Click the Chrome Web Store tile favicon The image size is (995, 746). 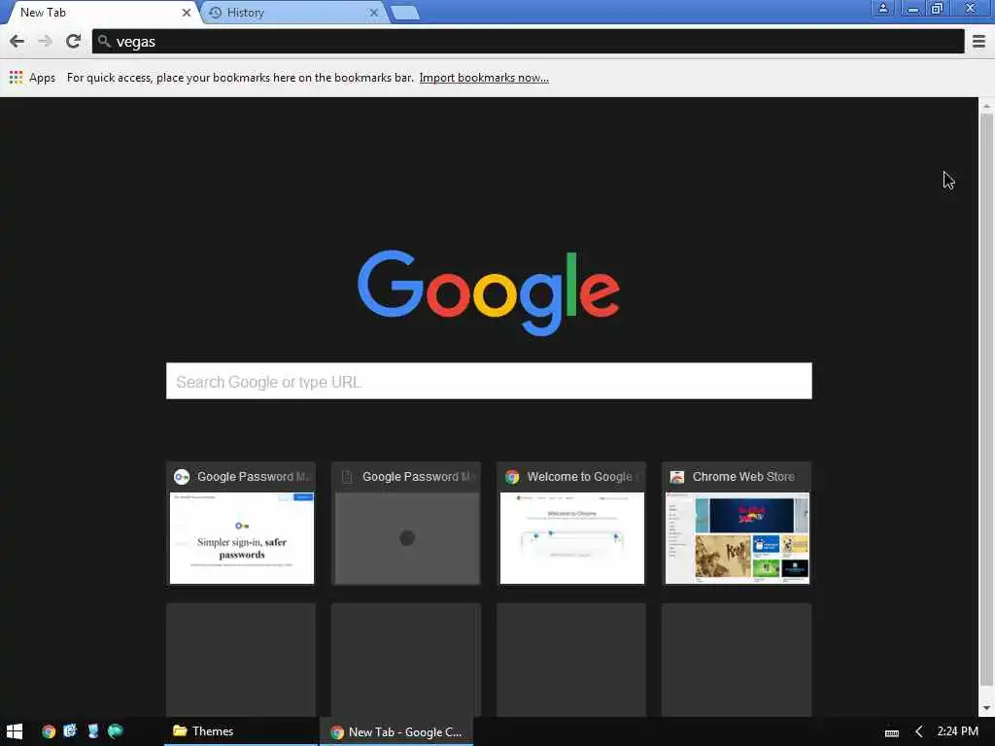[677, 477]
